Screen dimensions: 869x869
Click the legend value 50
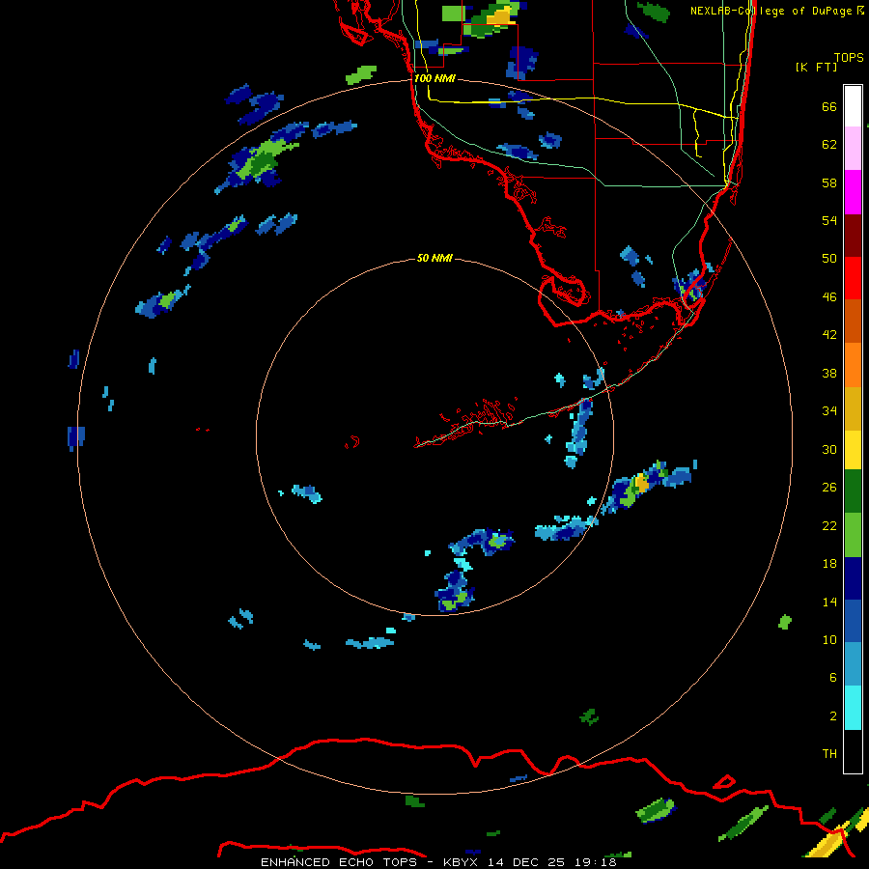829,259
